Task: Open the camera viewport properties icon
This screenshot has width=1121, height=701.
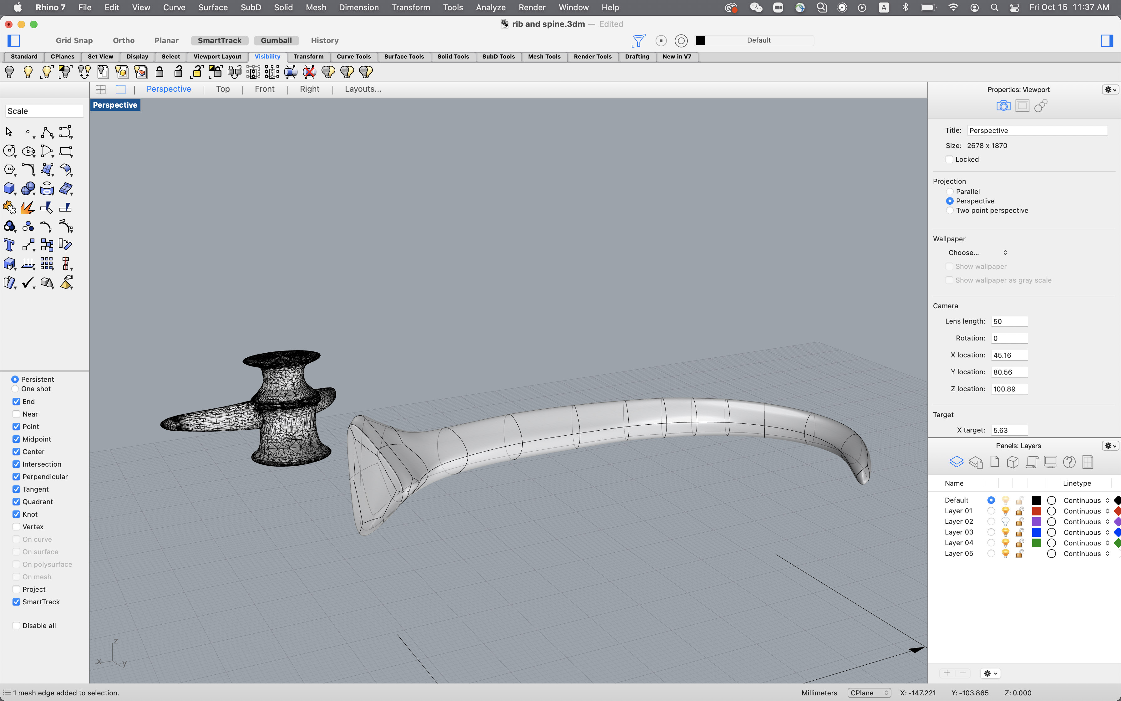Action: tap(1003, 106)
